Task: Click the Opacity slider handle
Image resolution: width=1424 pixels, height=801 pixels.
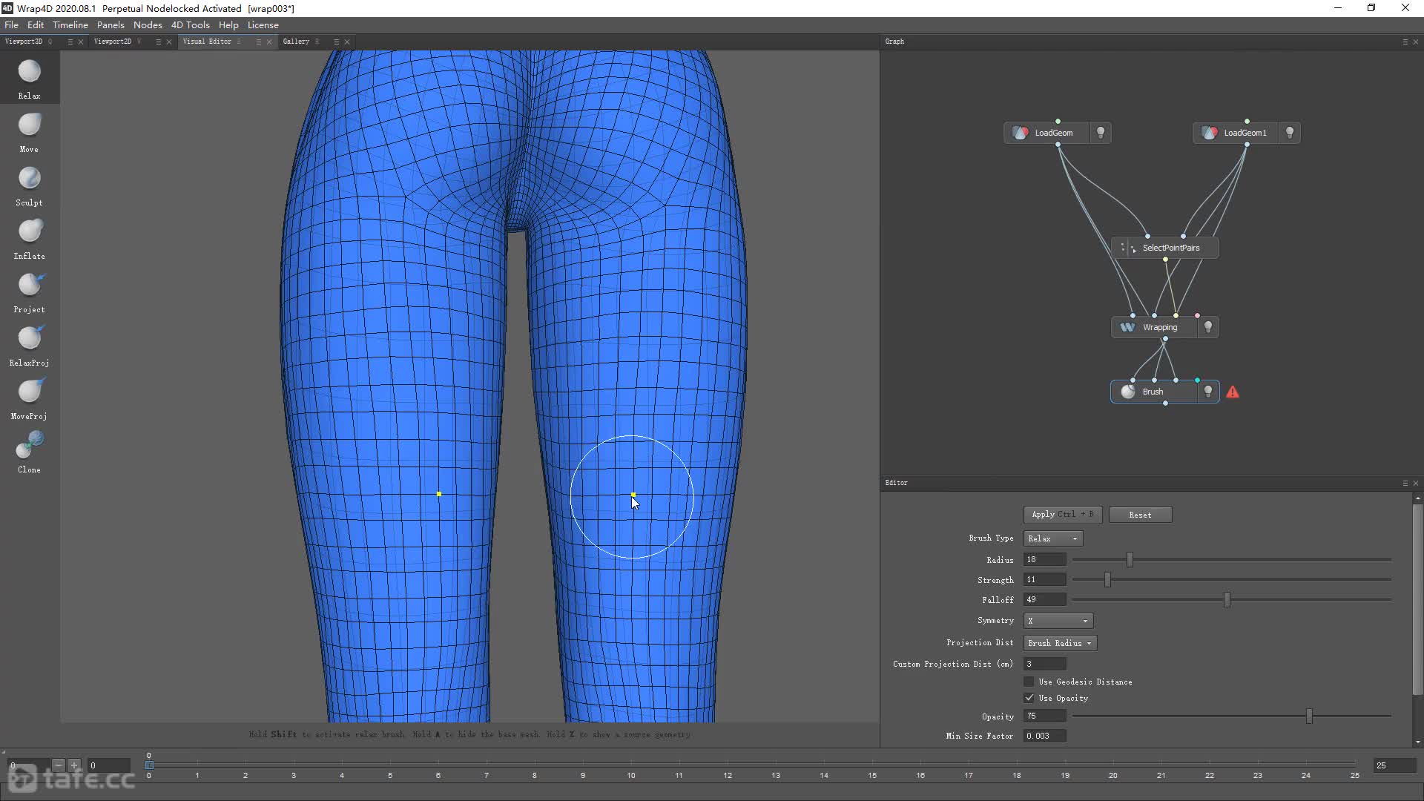Action: pyautogui.click(x=1309, y=716)
